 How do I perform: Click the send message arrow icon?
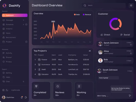tap(130, 96)
